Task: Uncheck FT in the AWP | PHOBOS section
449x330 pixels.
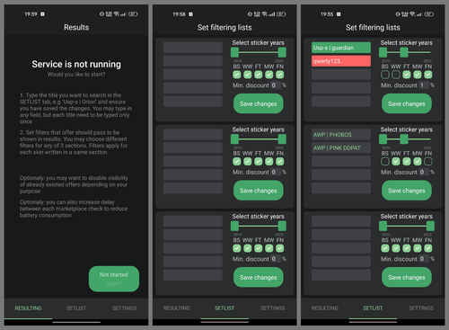Action: click(407, 162)
